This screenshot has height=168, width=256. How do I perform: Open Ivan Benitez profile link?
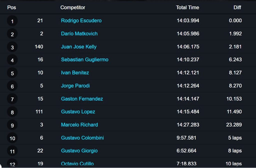click(x=75, y=73)
